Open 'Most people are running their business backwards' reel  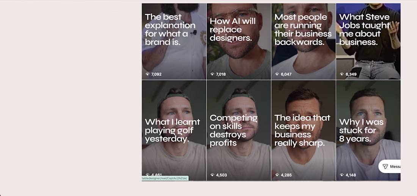pos(303,42)
